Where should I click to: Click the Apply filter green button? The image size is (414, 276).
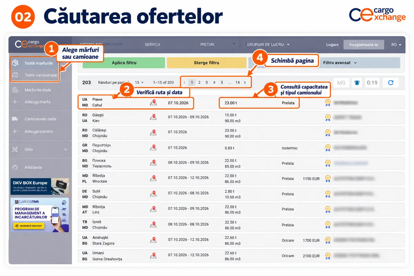pos(124,63)
